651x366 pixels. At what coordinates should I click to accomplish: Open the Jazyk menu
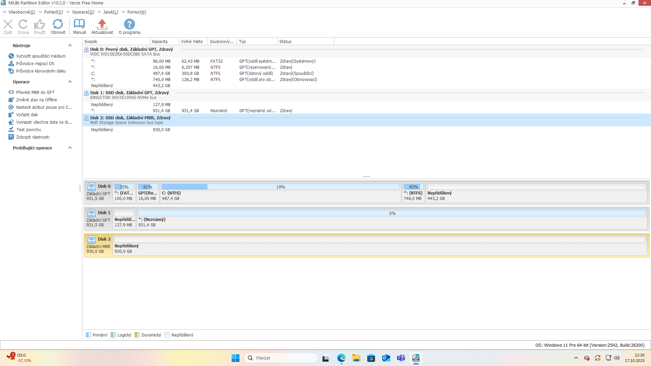point(111,12)
